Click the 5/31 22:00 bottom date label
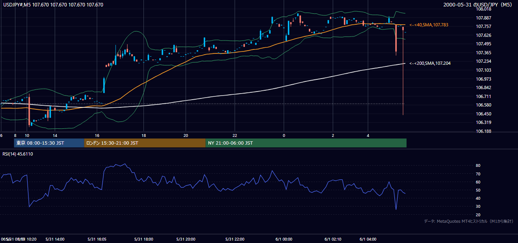 click(x=234, y=239)
